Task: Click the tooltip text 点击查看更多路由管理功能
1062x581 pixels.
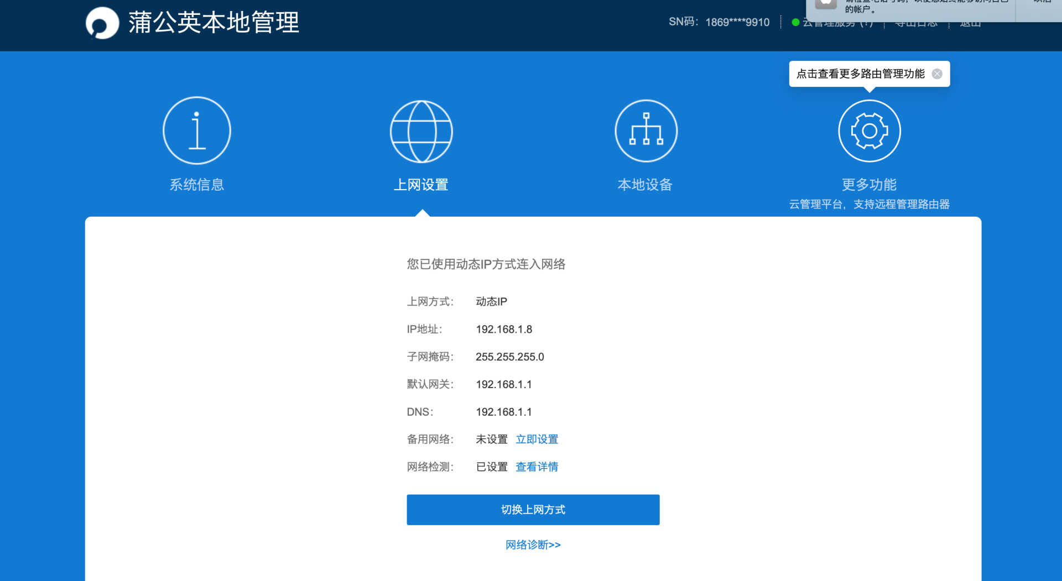Action: tap(861, 74)
